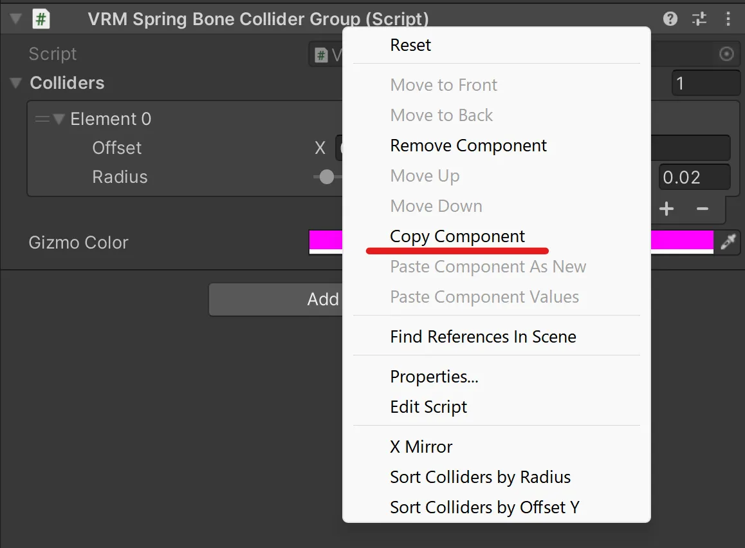Open the component help reference icon
Viewport: 745px width, 548px height.
click(670, 19)
